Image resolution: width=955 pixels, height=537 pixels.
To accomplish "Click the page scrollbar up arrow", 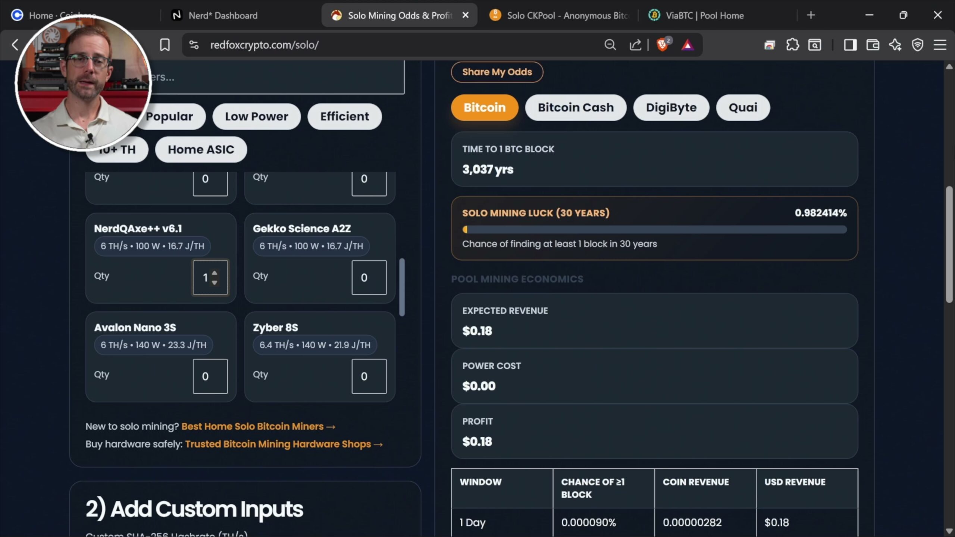I will tap(949, 67).
